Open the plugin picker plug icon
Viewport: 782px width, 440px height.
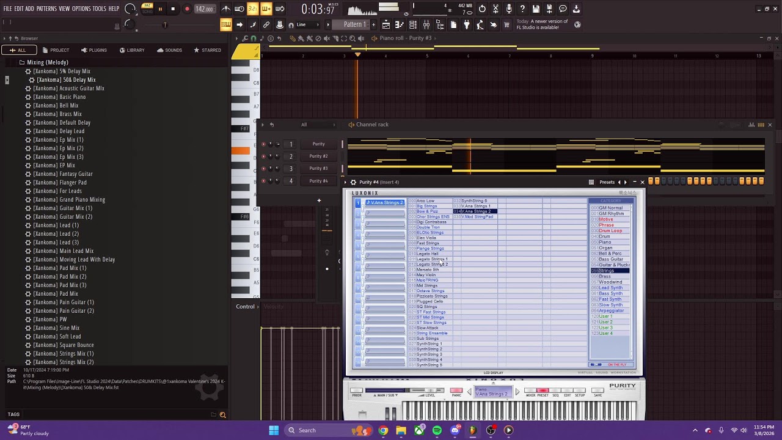(x=467, y=24)
